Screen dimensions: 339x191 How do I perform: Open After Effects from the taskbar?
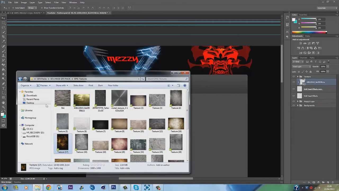click(x=70, y=188)
